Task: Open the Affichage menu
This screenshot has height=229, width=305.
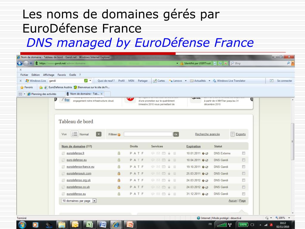Action: pyautogui.click(x=49, y=75)
